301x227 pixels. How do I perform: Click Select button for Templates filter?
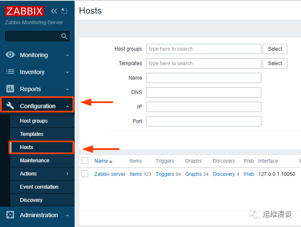(x=275, y=63)
